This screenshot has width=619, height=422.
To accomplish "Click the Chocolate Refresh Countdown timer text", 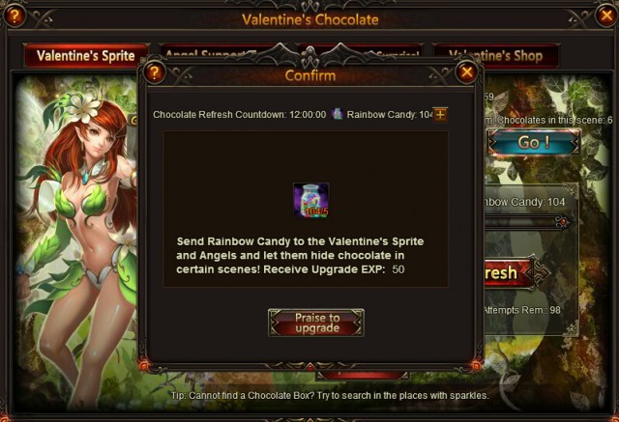I will pos(240,115).
